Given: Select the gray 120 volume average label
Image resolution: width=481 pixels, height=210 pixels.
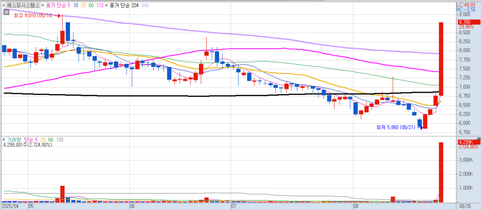Looking at the screenshot, I should coord(60,140).
